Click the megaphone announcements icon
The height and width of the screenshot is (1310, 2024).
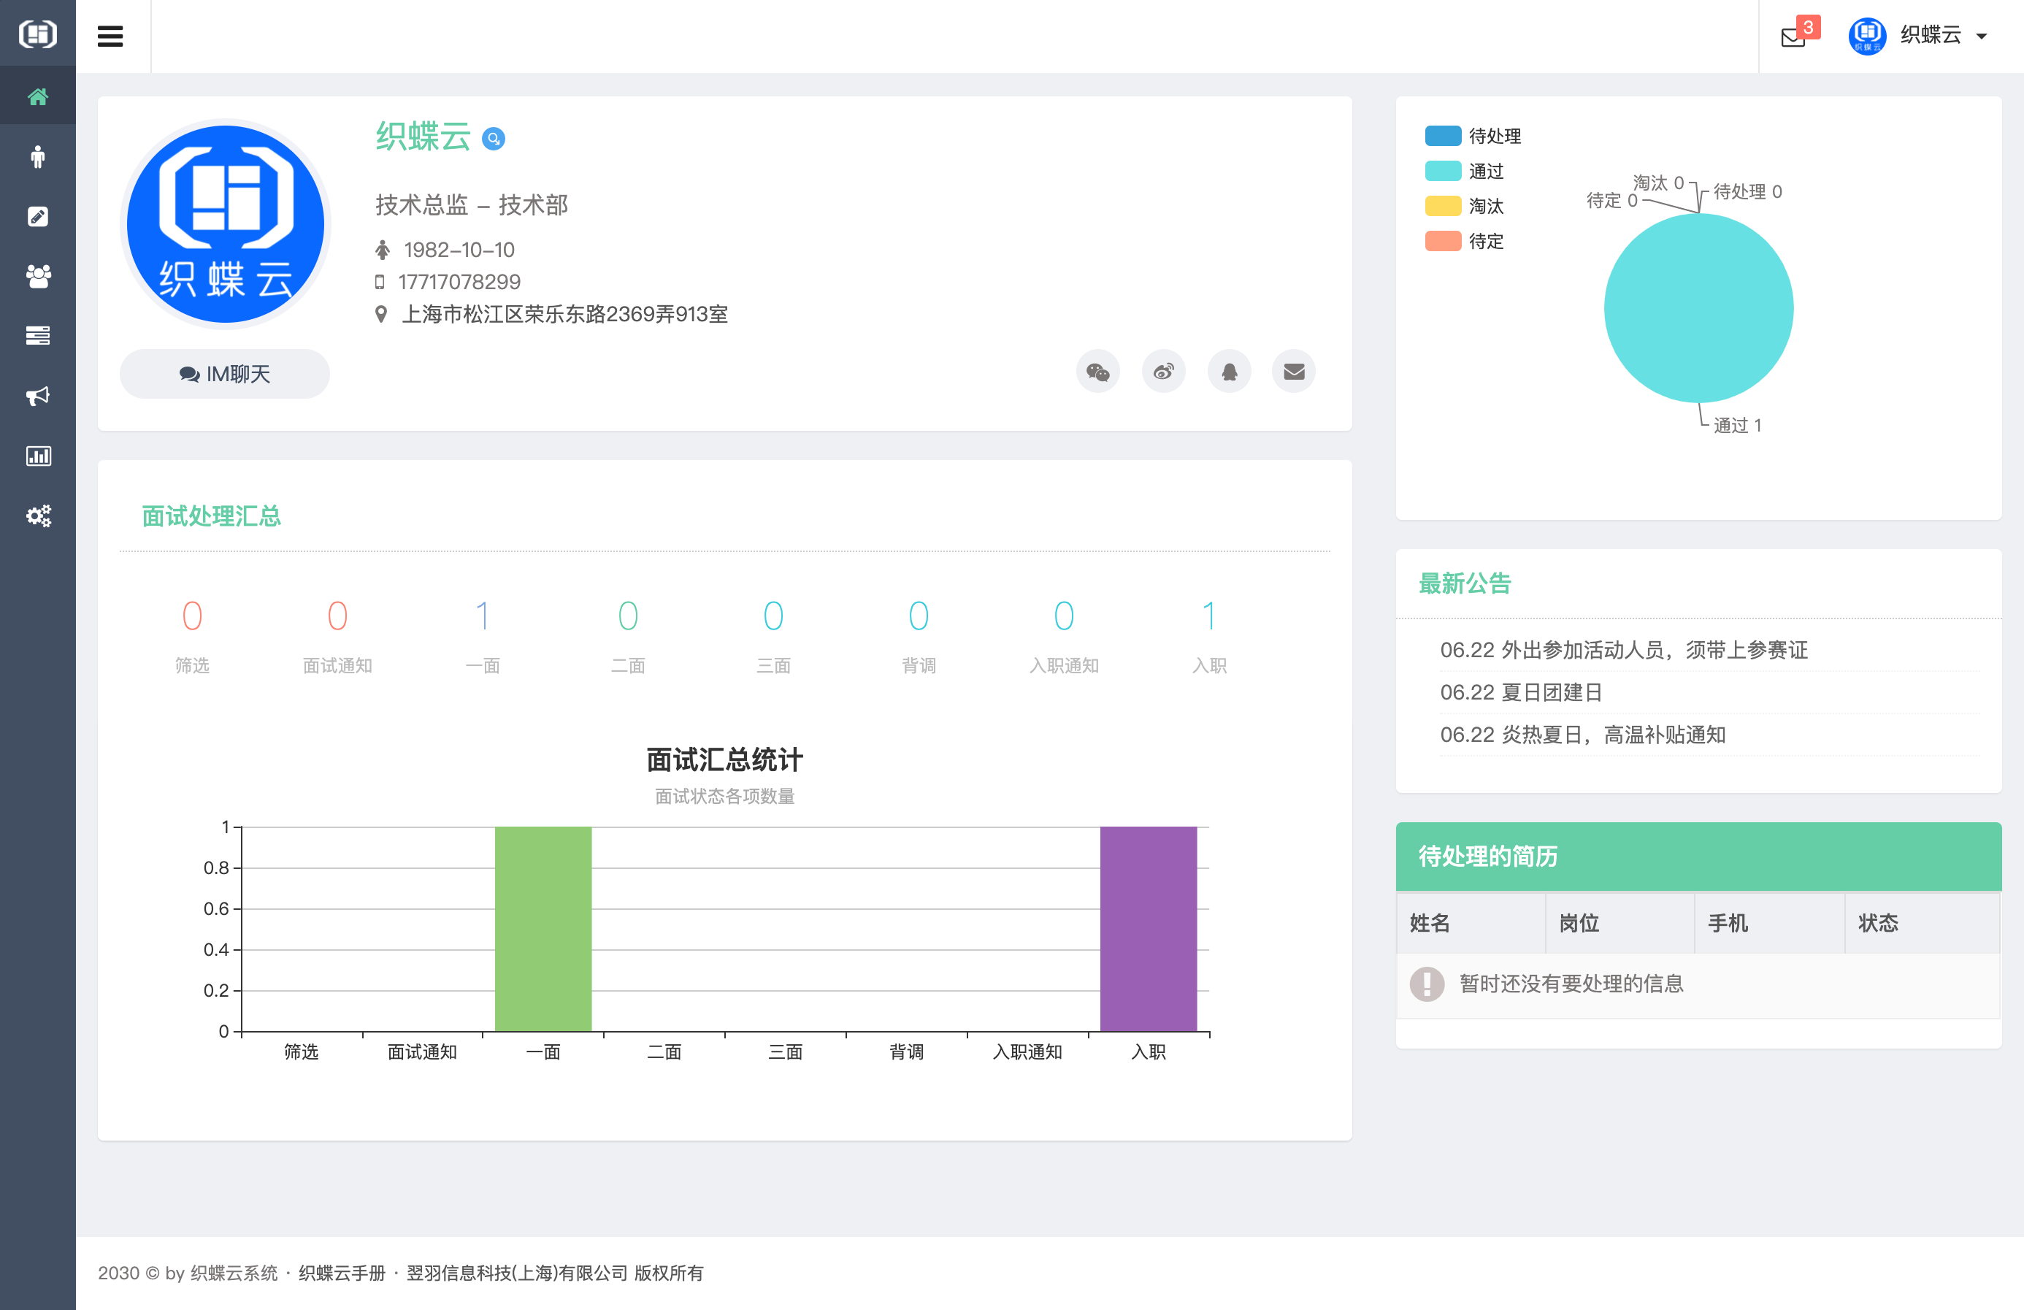pyautogui.click(x=38, y=396)
